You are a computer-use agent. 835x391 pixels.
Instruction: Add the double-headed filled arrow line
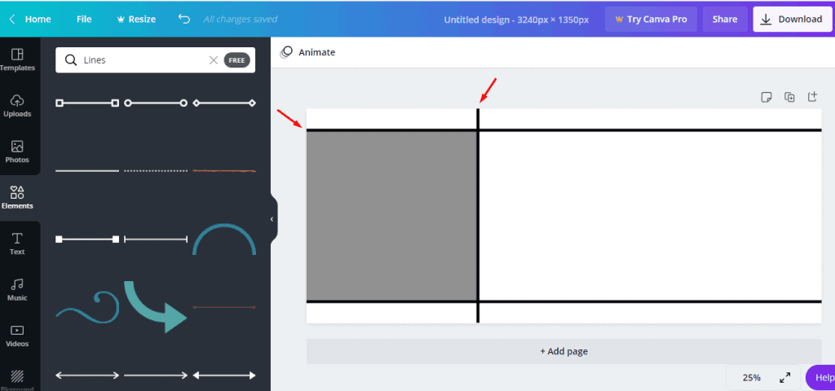[x=224, y=376]
